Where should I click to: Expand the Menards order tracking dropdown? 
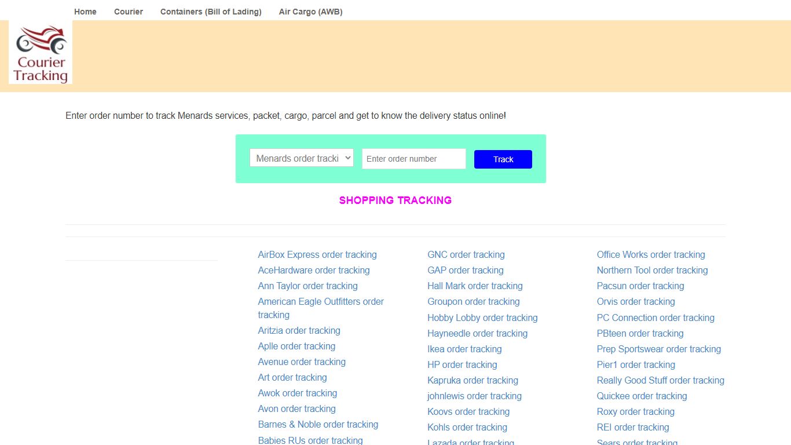point(302,158)
